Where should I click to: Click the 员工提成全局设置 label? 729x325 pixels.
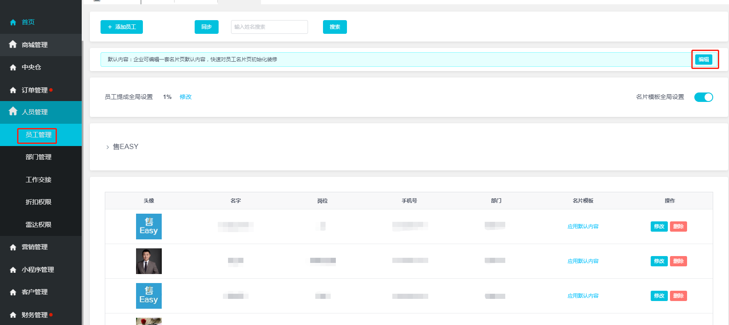coord(129,97)
